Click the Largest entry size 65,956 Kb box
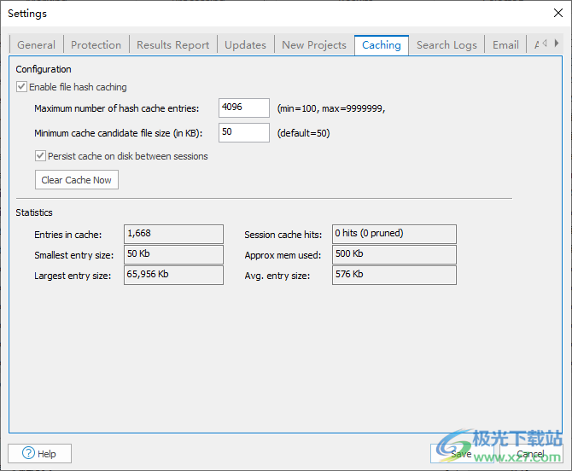Image resolution: width=572 pixels, height=471 pixels. pyautogui.click(x=173, y=275)
